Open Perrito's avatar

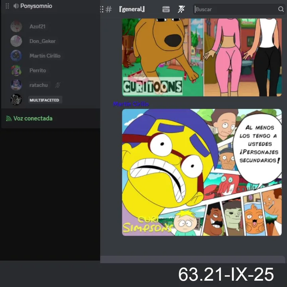point(16,70)
